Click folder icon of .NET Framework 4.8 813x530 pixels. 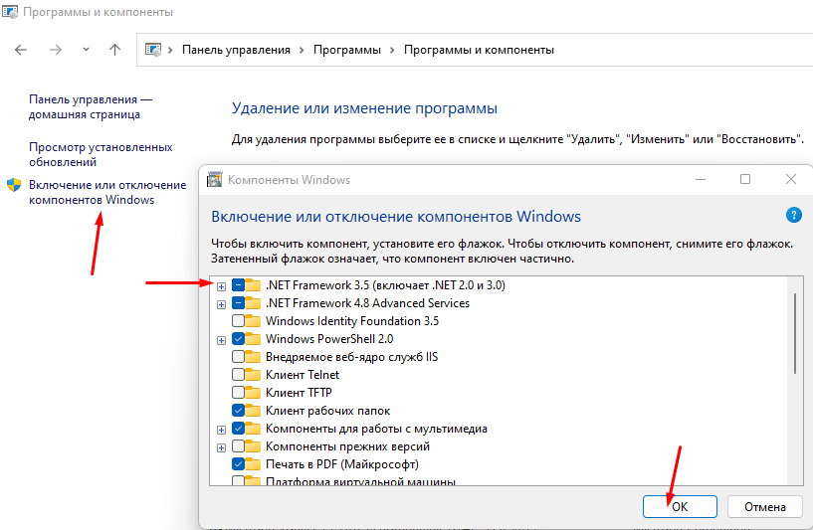(x=253, y=302)
